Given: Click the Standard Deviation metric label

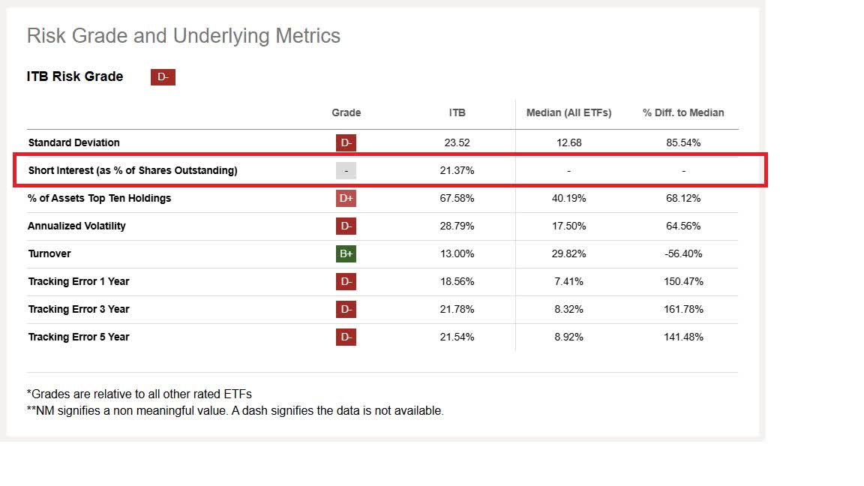Looking at the screenshot, I should (x=73, y=142).
